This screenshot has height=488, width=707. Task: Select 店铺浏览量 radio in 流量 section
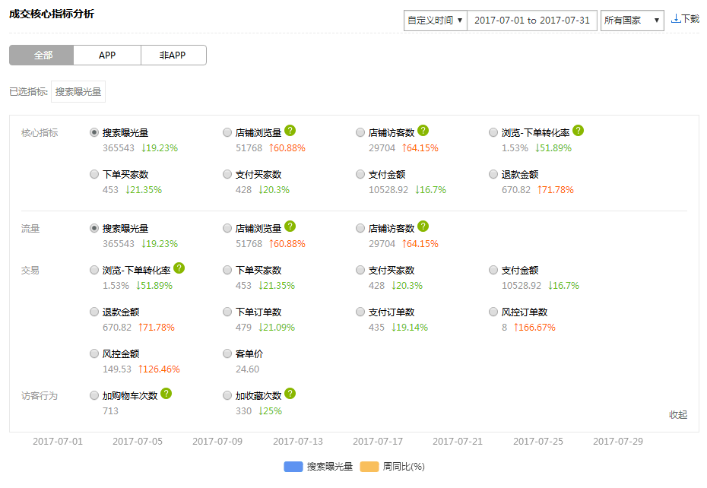pos(227,228)
